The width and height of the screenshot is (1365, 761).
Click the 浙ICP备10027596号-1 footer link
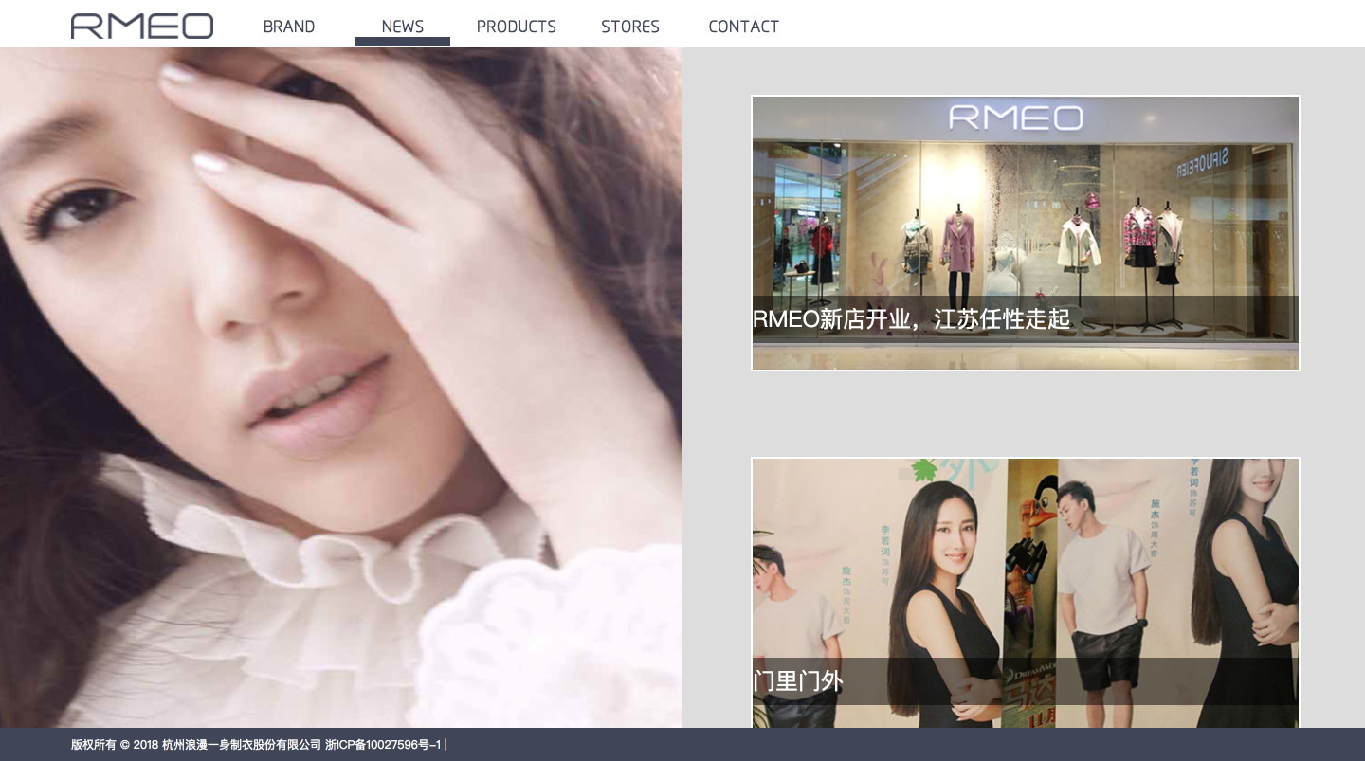point(383,745)
